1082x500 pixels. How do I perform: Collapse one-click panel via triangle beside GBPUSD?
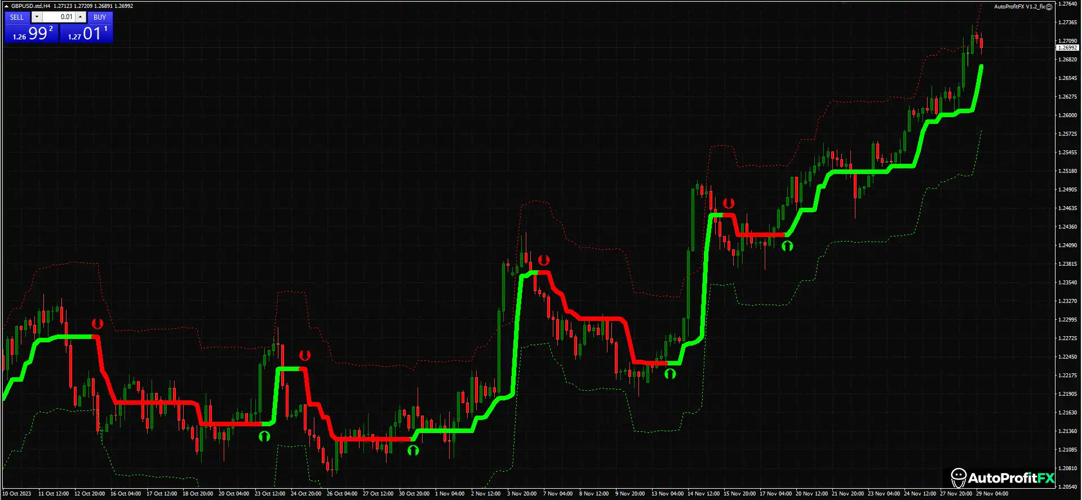coord(6,6)
